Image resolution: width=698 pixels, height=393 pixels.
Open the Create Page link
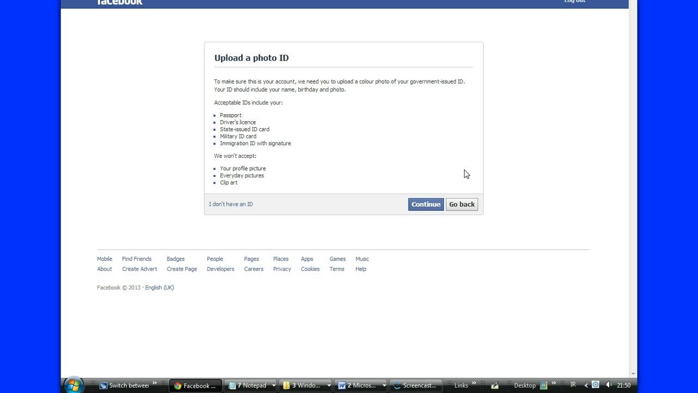[x=182, y=269]
